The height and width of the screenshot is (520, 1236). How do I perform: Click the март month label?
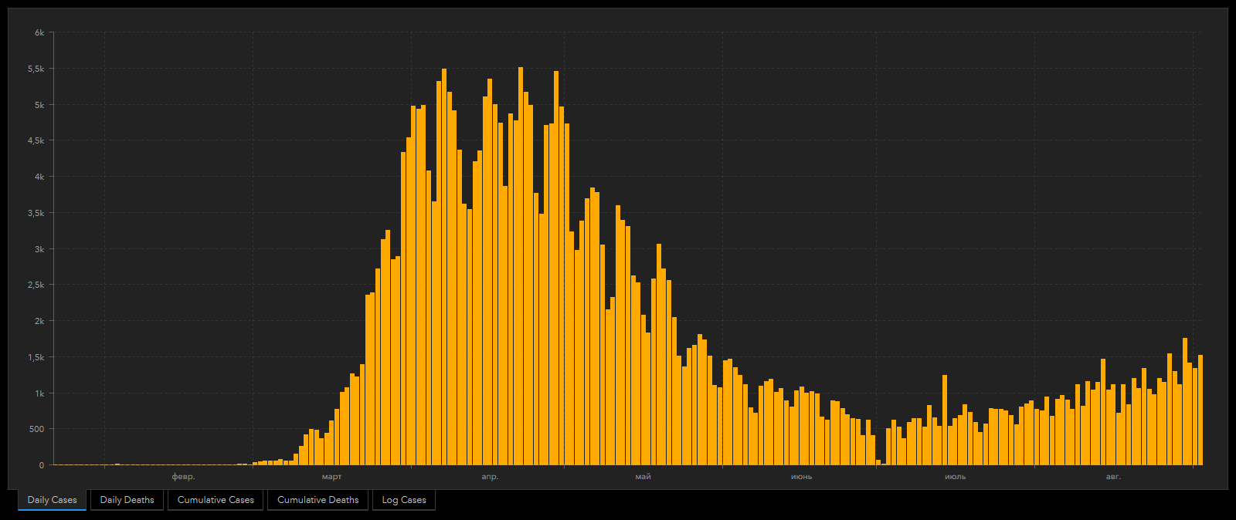[x=331, y=477]
